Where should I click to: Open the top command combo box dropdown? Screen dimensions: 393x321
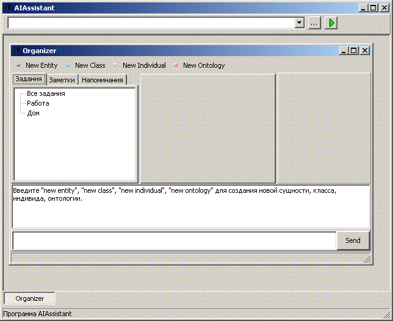coord(299,23)
